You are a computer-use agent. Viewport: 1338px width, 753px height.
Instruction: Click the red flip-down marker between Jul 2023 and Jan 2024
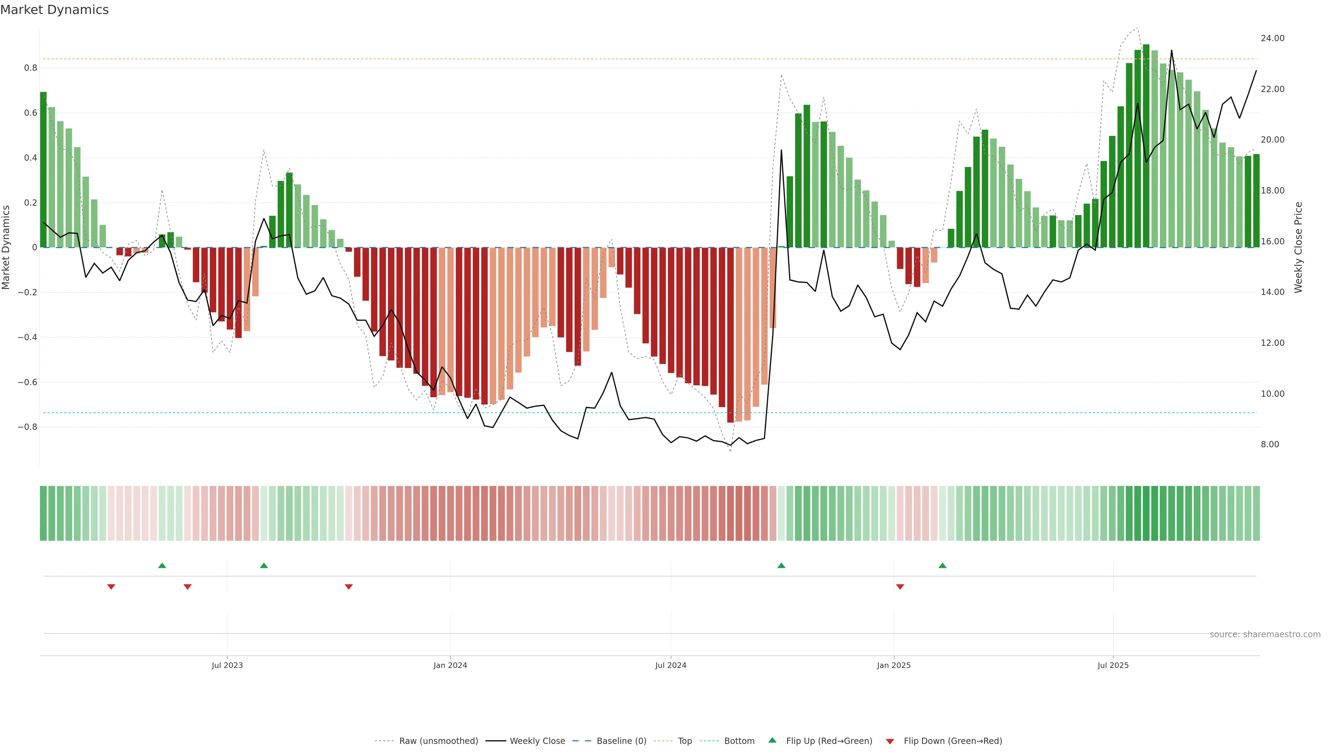tap(348, 587)
